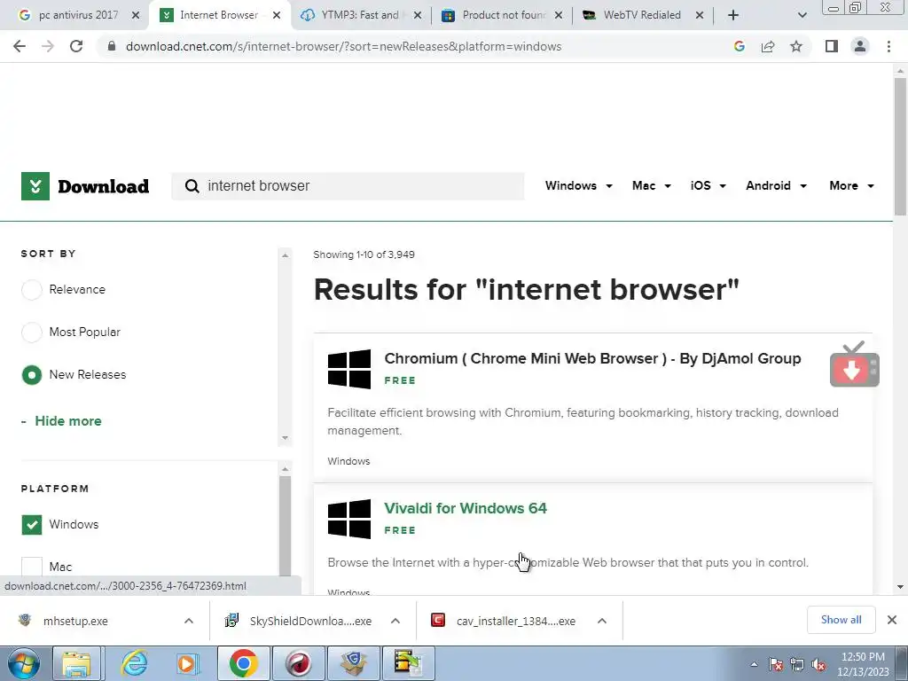Click the red download TV overlay icon
This screenshot has height=681, width=908.
854,364
